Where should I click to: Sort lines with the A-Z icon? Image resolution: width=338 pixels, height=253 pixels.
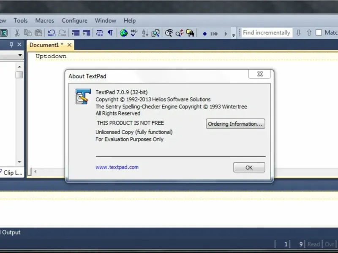pyautogui.click(x=145, y=33)
